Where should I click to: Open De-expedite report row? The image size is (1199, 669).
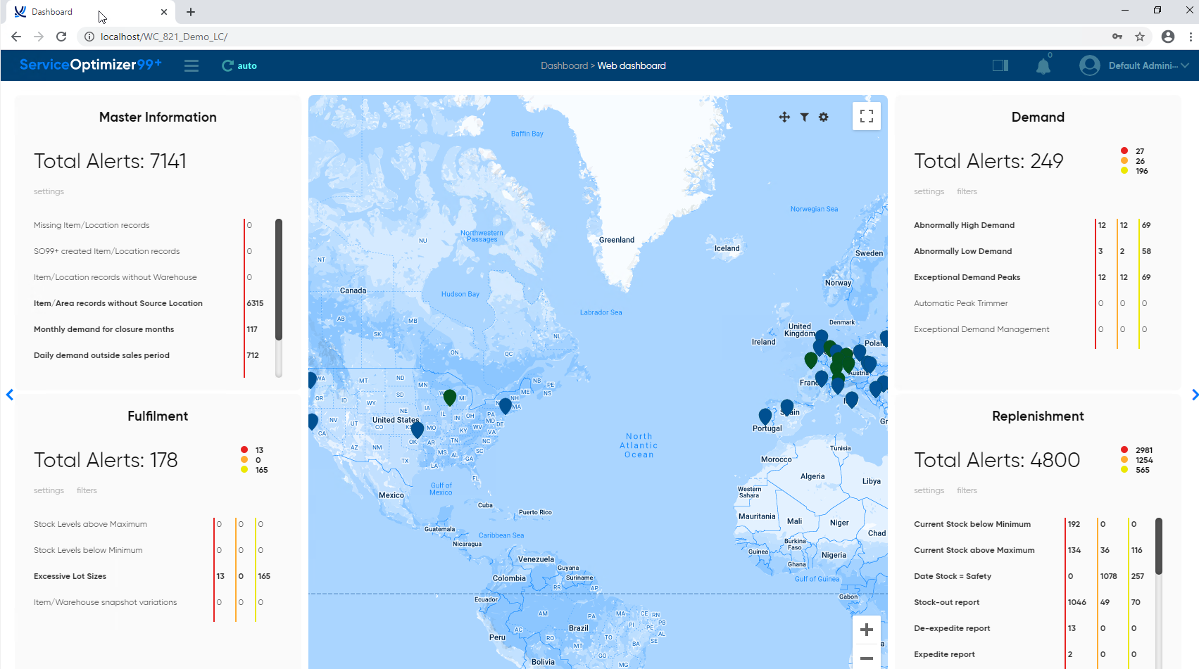pos(1030,628)
